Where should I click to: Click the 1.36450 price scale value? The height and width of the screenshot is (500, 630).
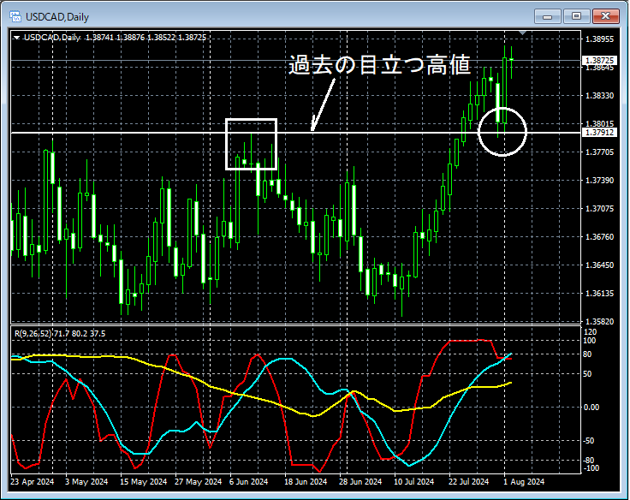pos(599,265)
